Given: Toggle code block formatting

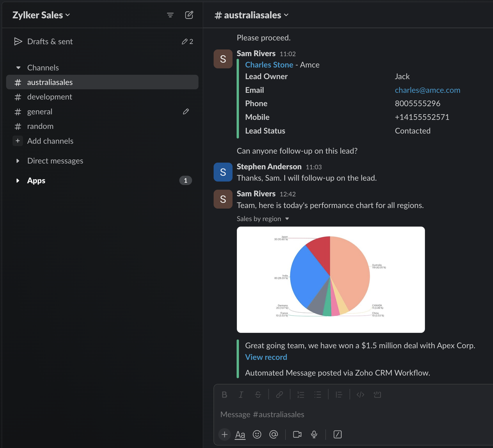Looking at the screenshot, I should (377, 394).
